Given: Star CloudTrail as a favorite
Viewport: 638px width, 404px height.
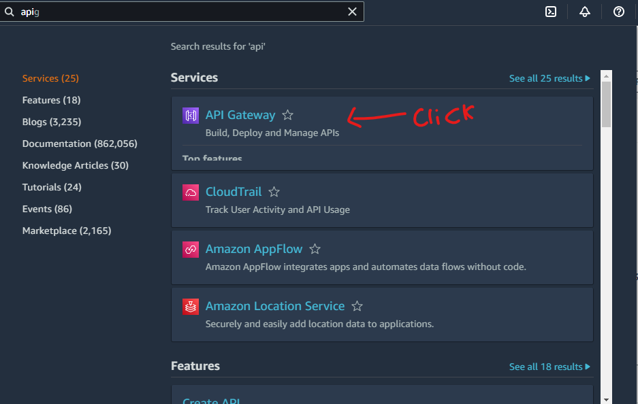Looking at the screenshot, I should pyautogui.click(x=274, y=192).
